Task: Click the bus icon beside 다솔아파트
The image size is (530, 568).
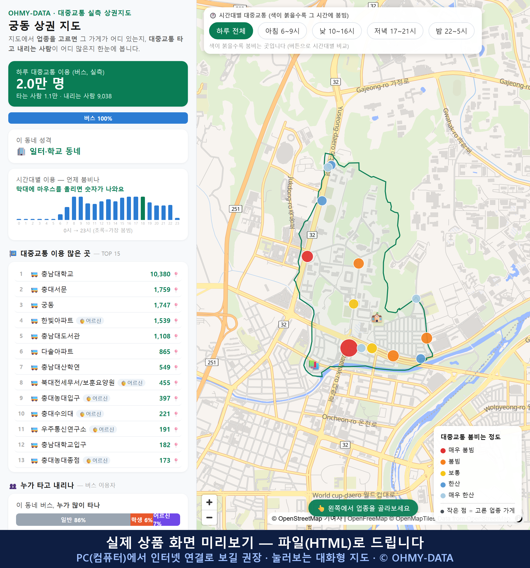Action: pos(34,352)
